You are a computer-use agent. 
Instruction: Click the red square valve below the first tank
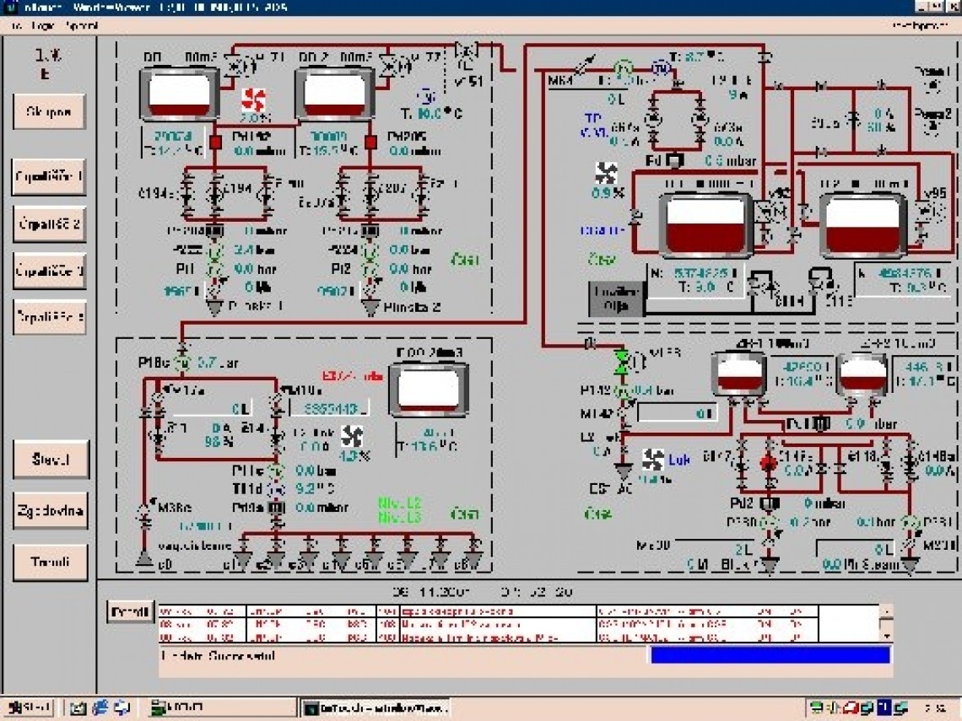click(x=215, y=143)
